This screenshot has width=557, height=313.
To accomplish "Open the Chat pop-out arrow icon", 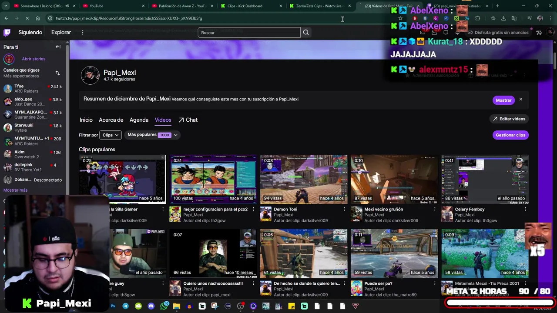I will click(x=181, y=120).
